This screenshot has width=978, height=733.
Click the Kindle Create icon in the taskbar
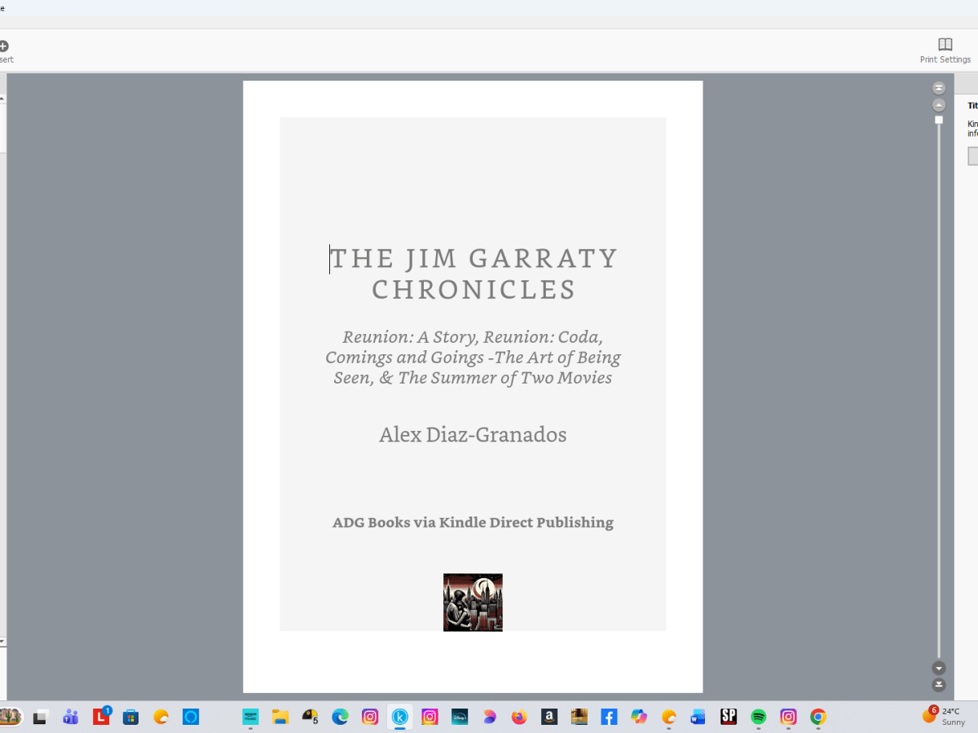399,717
